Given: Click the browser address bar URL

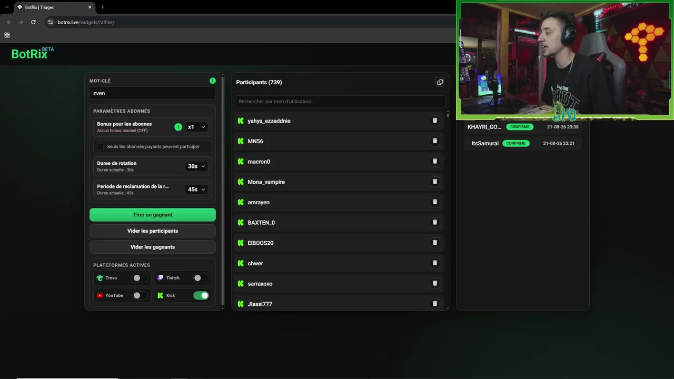Looking at the screenshot, I should click(86, 22).
